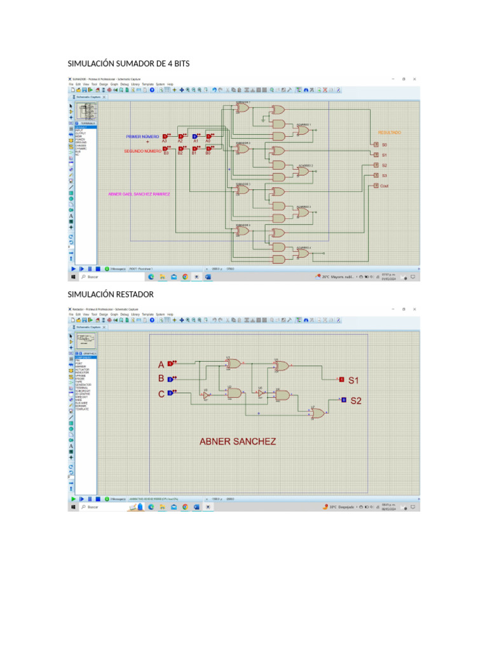Click S1 output probe in Restador schematic
Viewport: 488px width, 651px height.
pos(341,380)
